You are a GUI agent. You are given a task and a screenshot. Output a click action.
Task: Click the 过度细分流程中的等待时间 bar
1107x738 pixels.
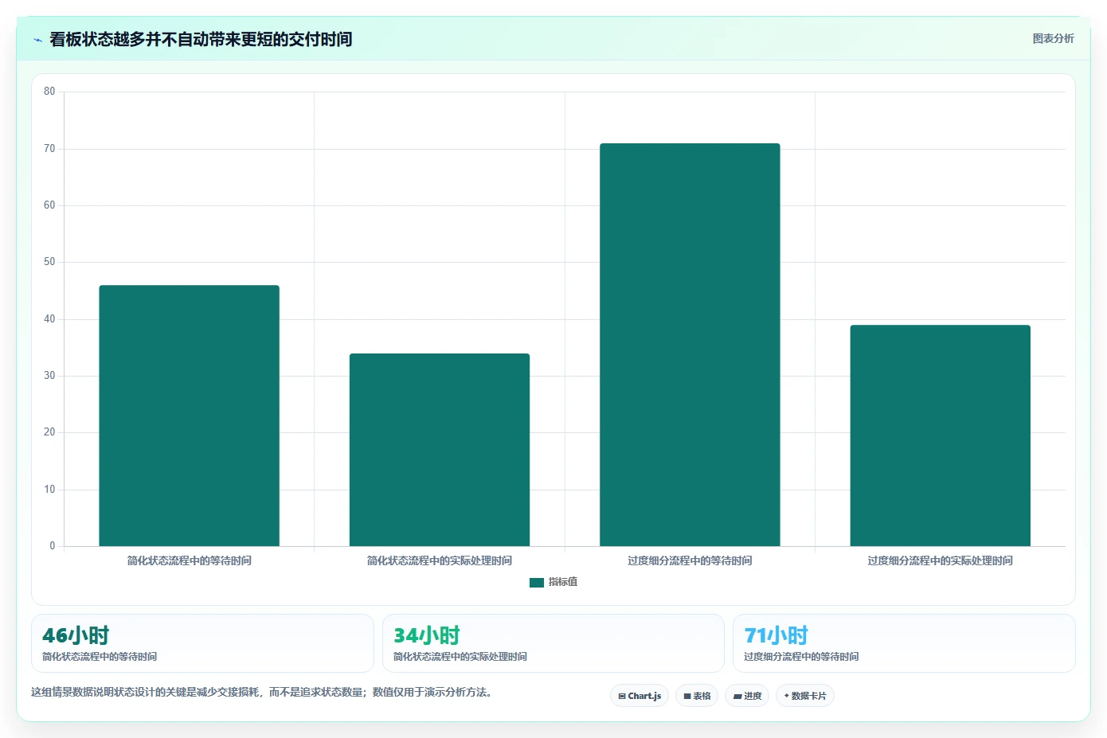690,345
